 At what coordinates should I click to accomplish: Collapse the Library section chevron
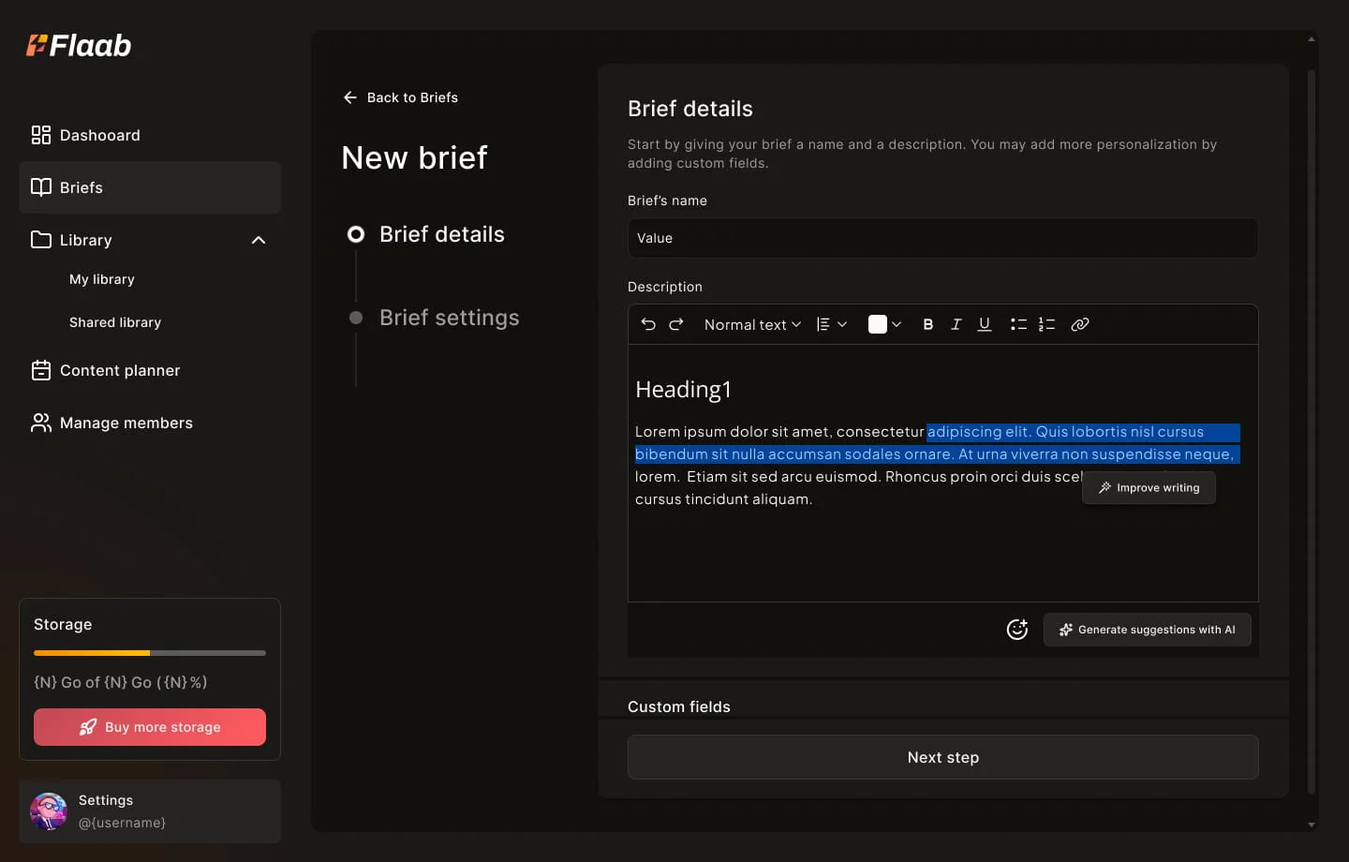point(259,240)
